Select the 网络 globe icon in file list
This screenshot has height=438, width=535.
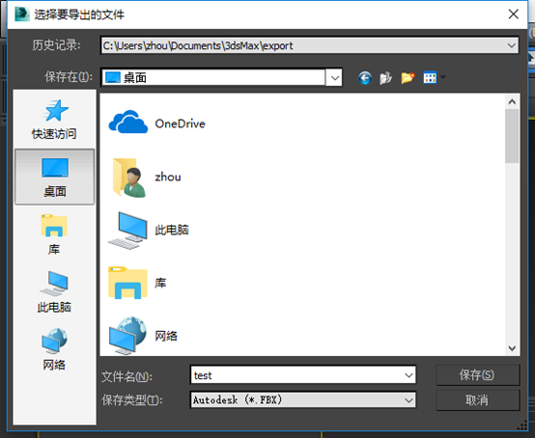point(127,336)
